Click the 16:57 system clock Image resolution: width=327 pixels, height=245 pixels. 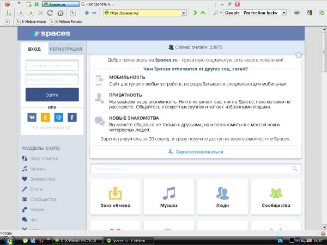[x=318, y=241]
